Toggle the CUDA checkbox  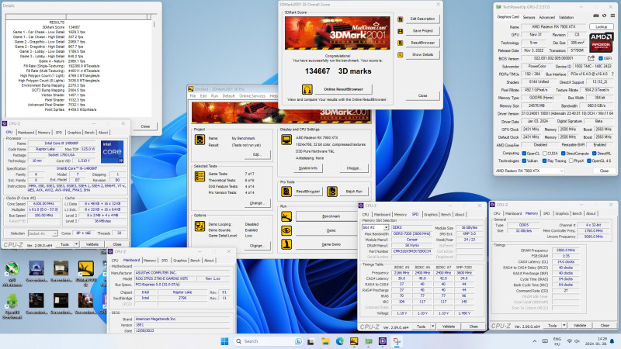545,153
